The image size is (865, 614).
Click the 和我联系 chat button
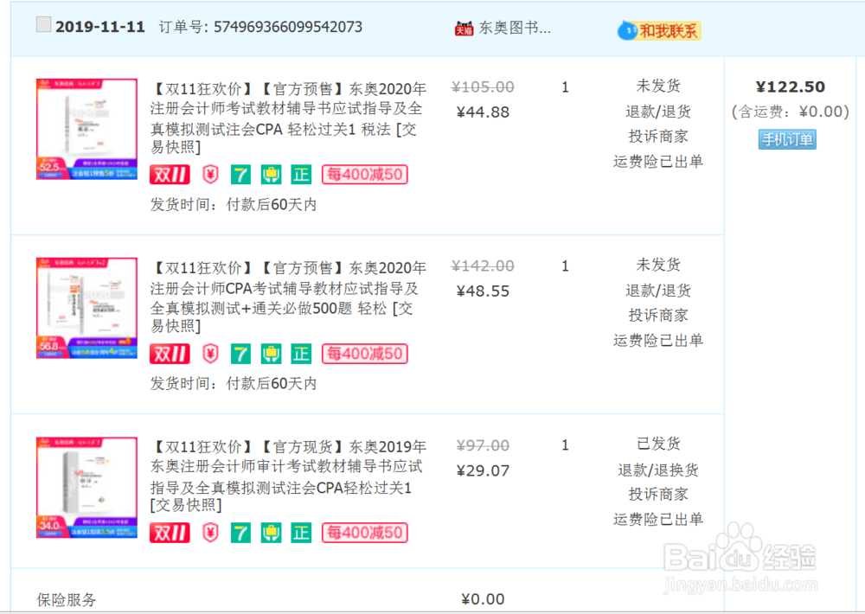point(658,30)
